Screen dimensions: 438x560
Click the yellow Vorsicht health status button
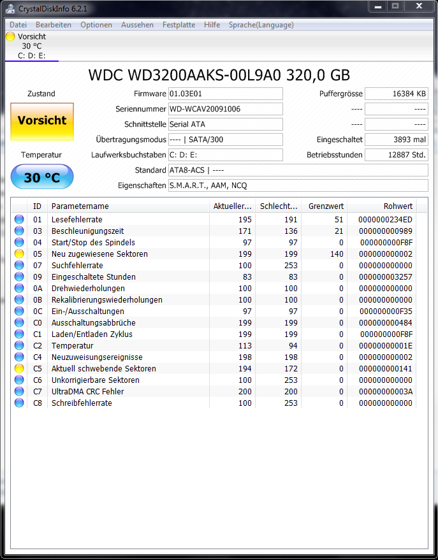(x=42, y=122)
